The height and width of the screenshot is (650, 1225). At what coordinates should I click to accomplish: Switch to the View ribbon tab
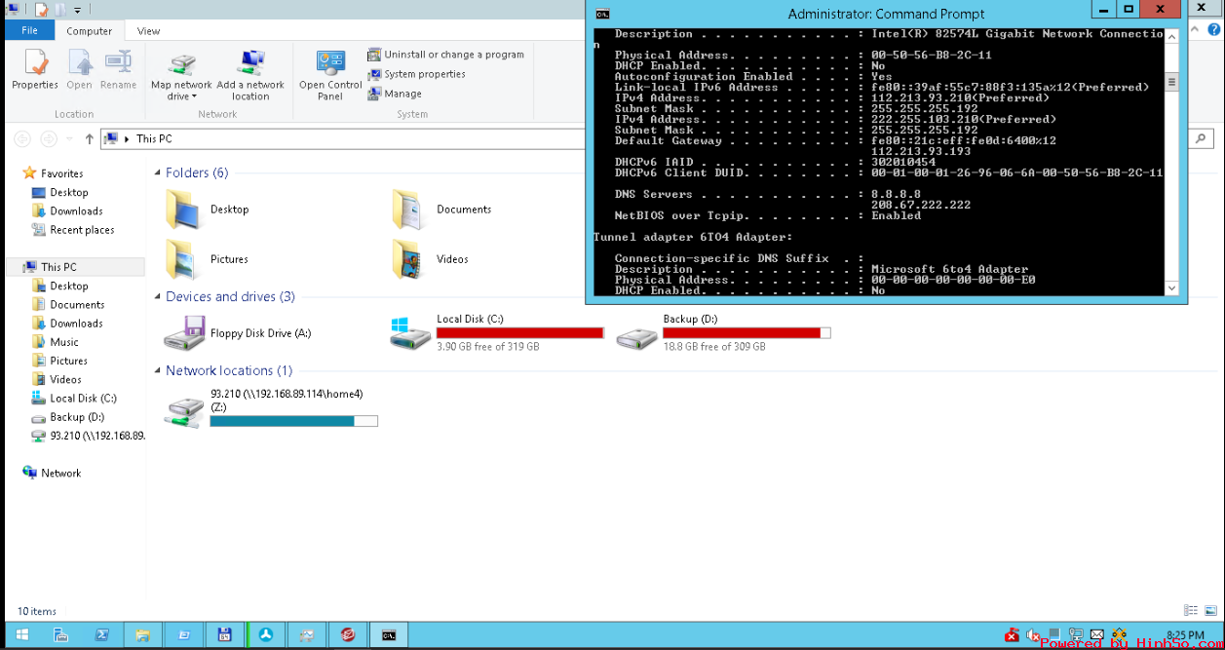pos(148,31)
